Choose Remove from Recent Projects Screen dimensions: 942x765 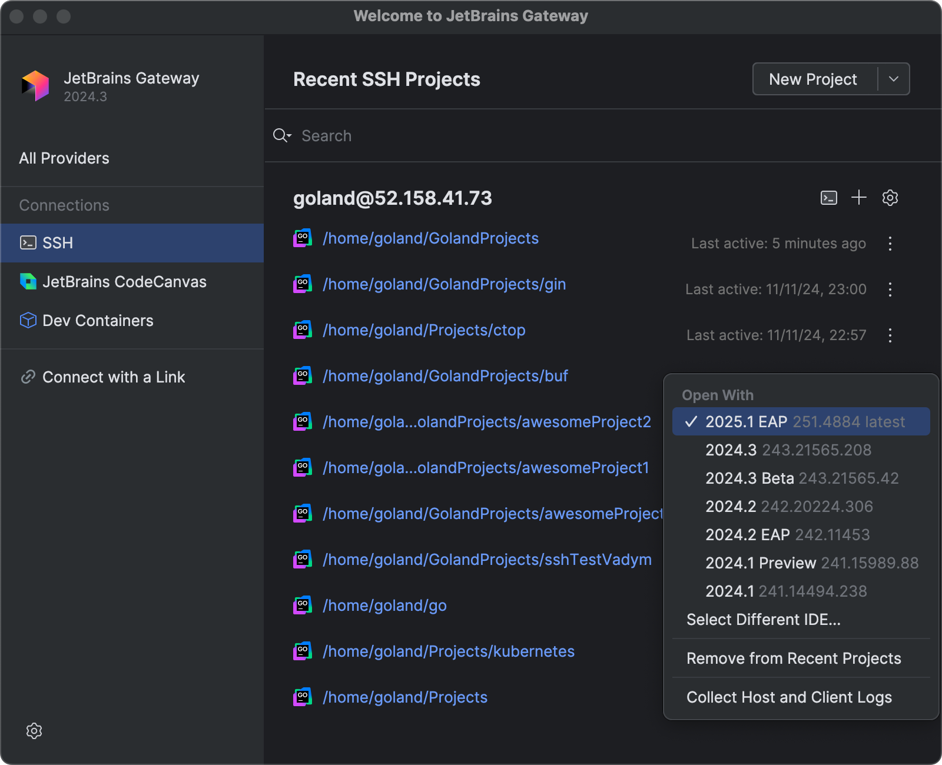[x=793, y=658]
